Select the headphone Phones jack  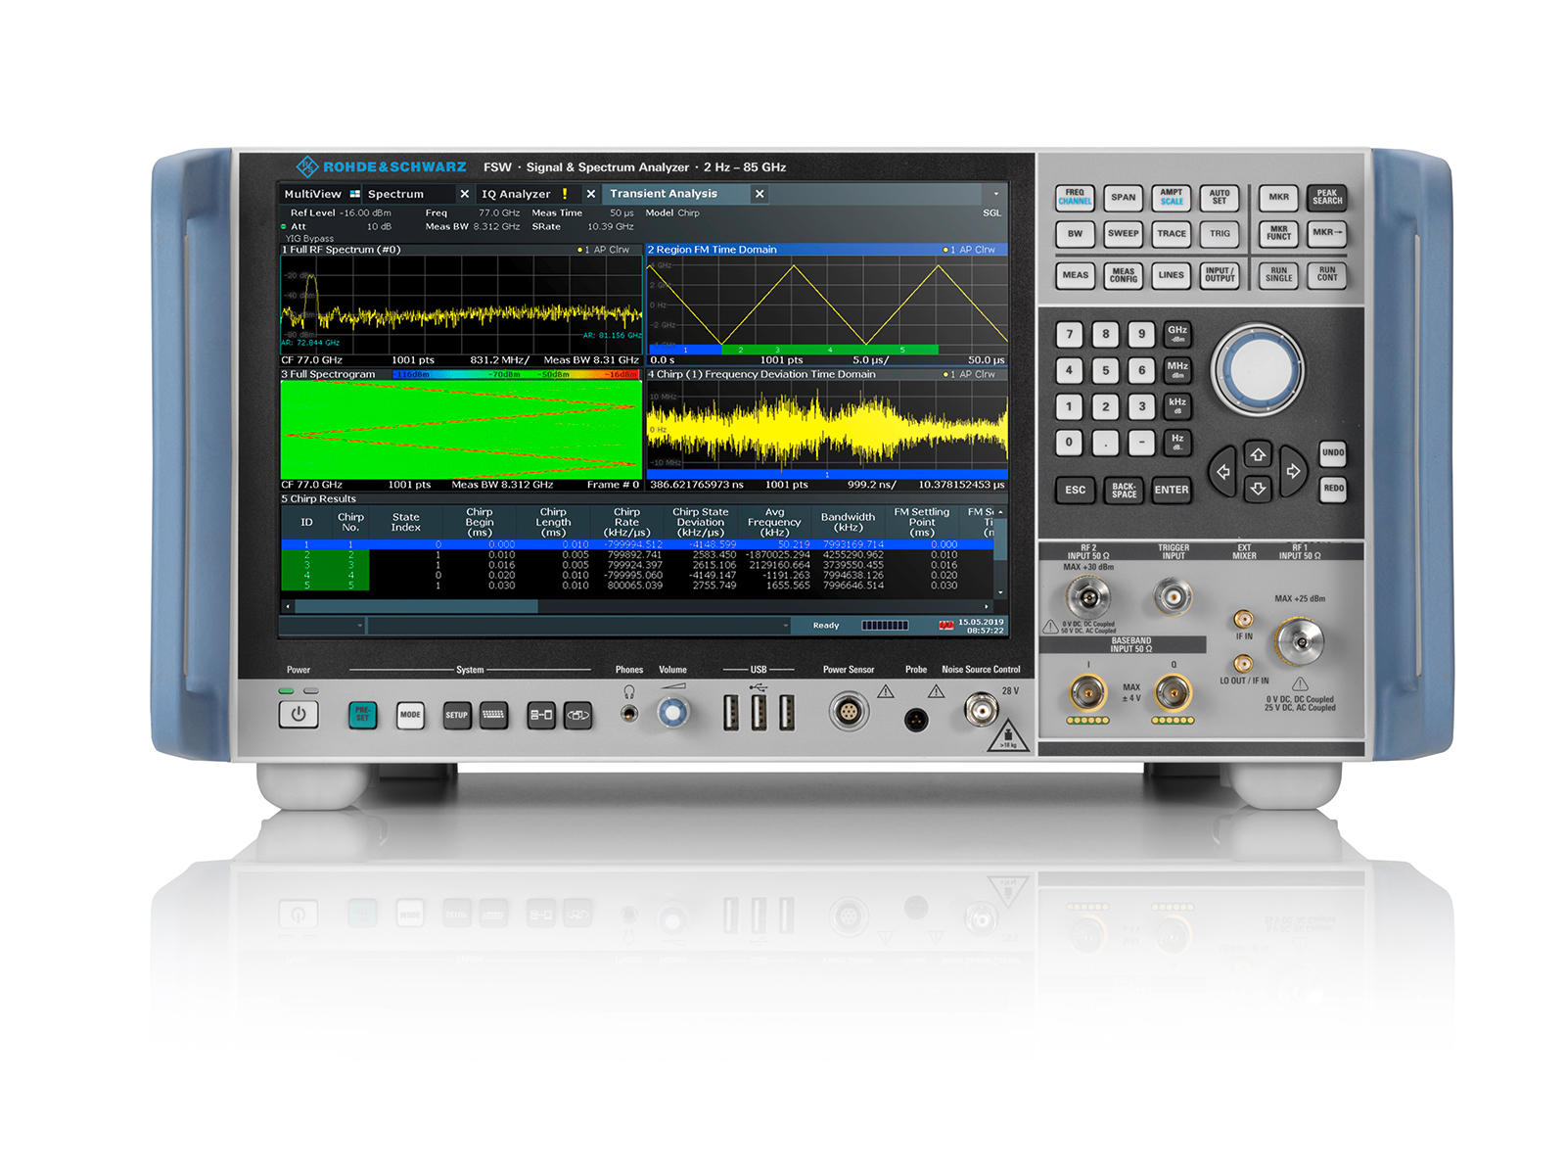pos(629,714)
